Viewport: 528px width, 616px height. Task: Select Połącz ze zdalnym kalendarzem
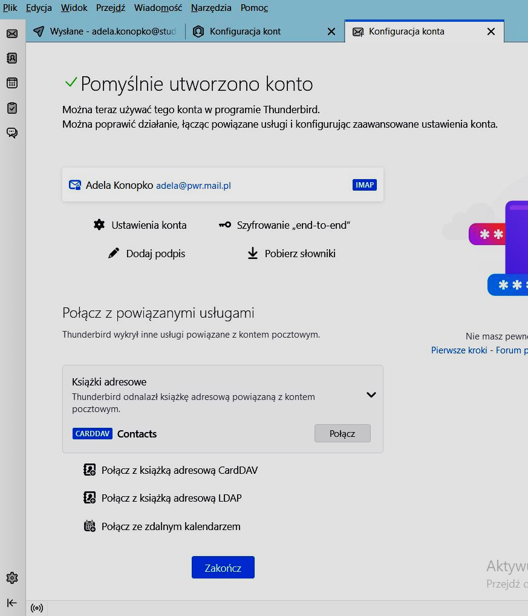(x=162, y=526)
